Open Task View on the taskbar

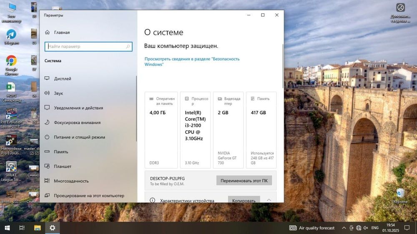pos(22,228)
